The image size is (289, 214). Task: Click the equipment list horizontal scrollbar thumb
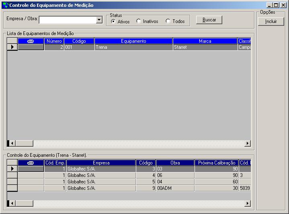(24, 143)
